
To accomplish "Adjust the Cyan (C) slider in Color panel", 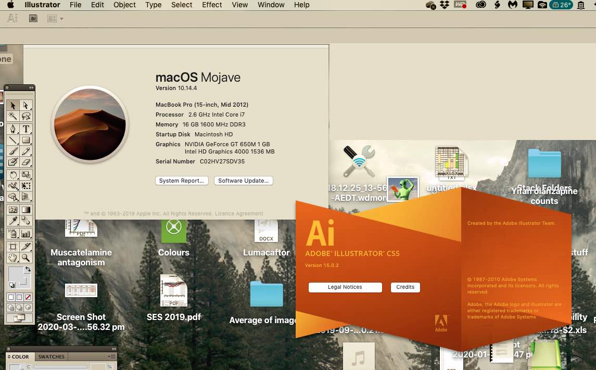I will click(60, 367).
